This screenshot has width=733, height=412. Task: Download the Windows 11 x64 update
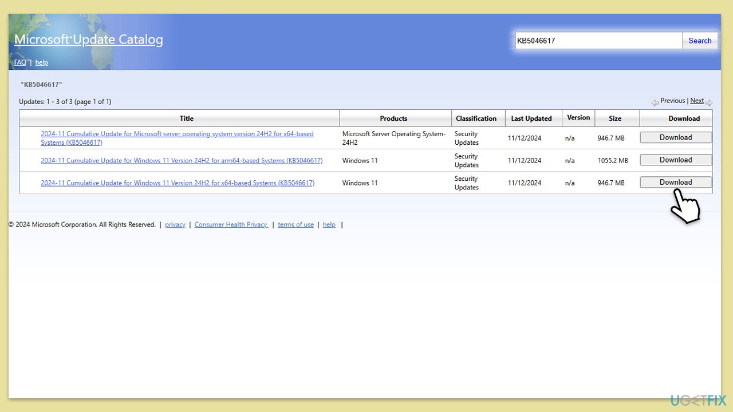[x=676, y=183]
